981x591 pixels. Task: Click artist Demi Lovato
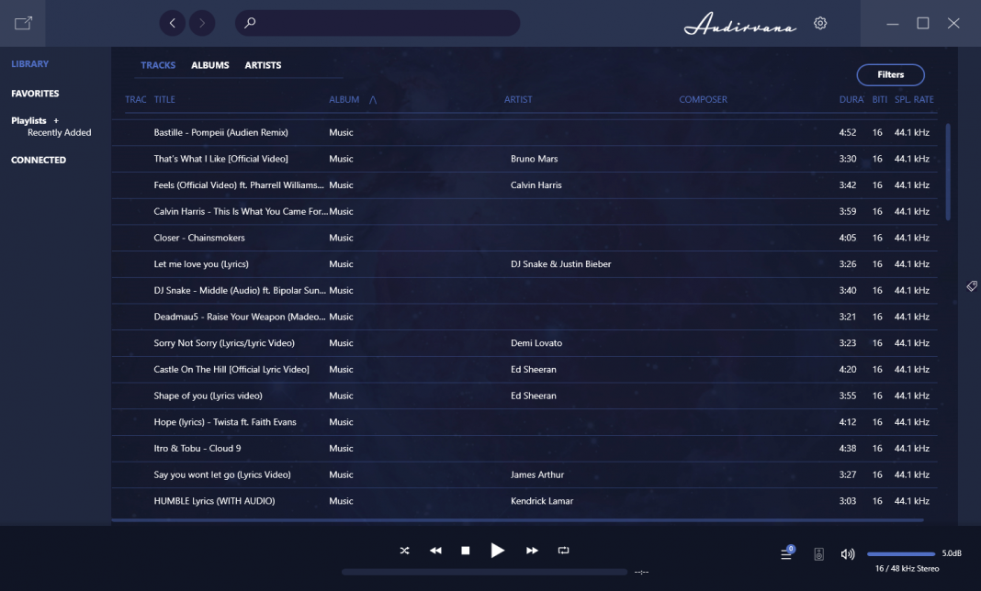536,342
